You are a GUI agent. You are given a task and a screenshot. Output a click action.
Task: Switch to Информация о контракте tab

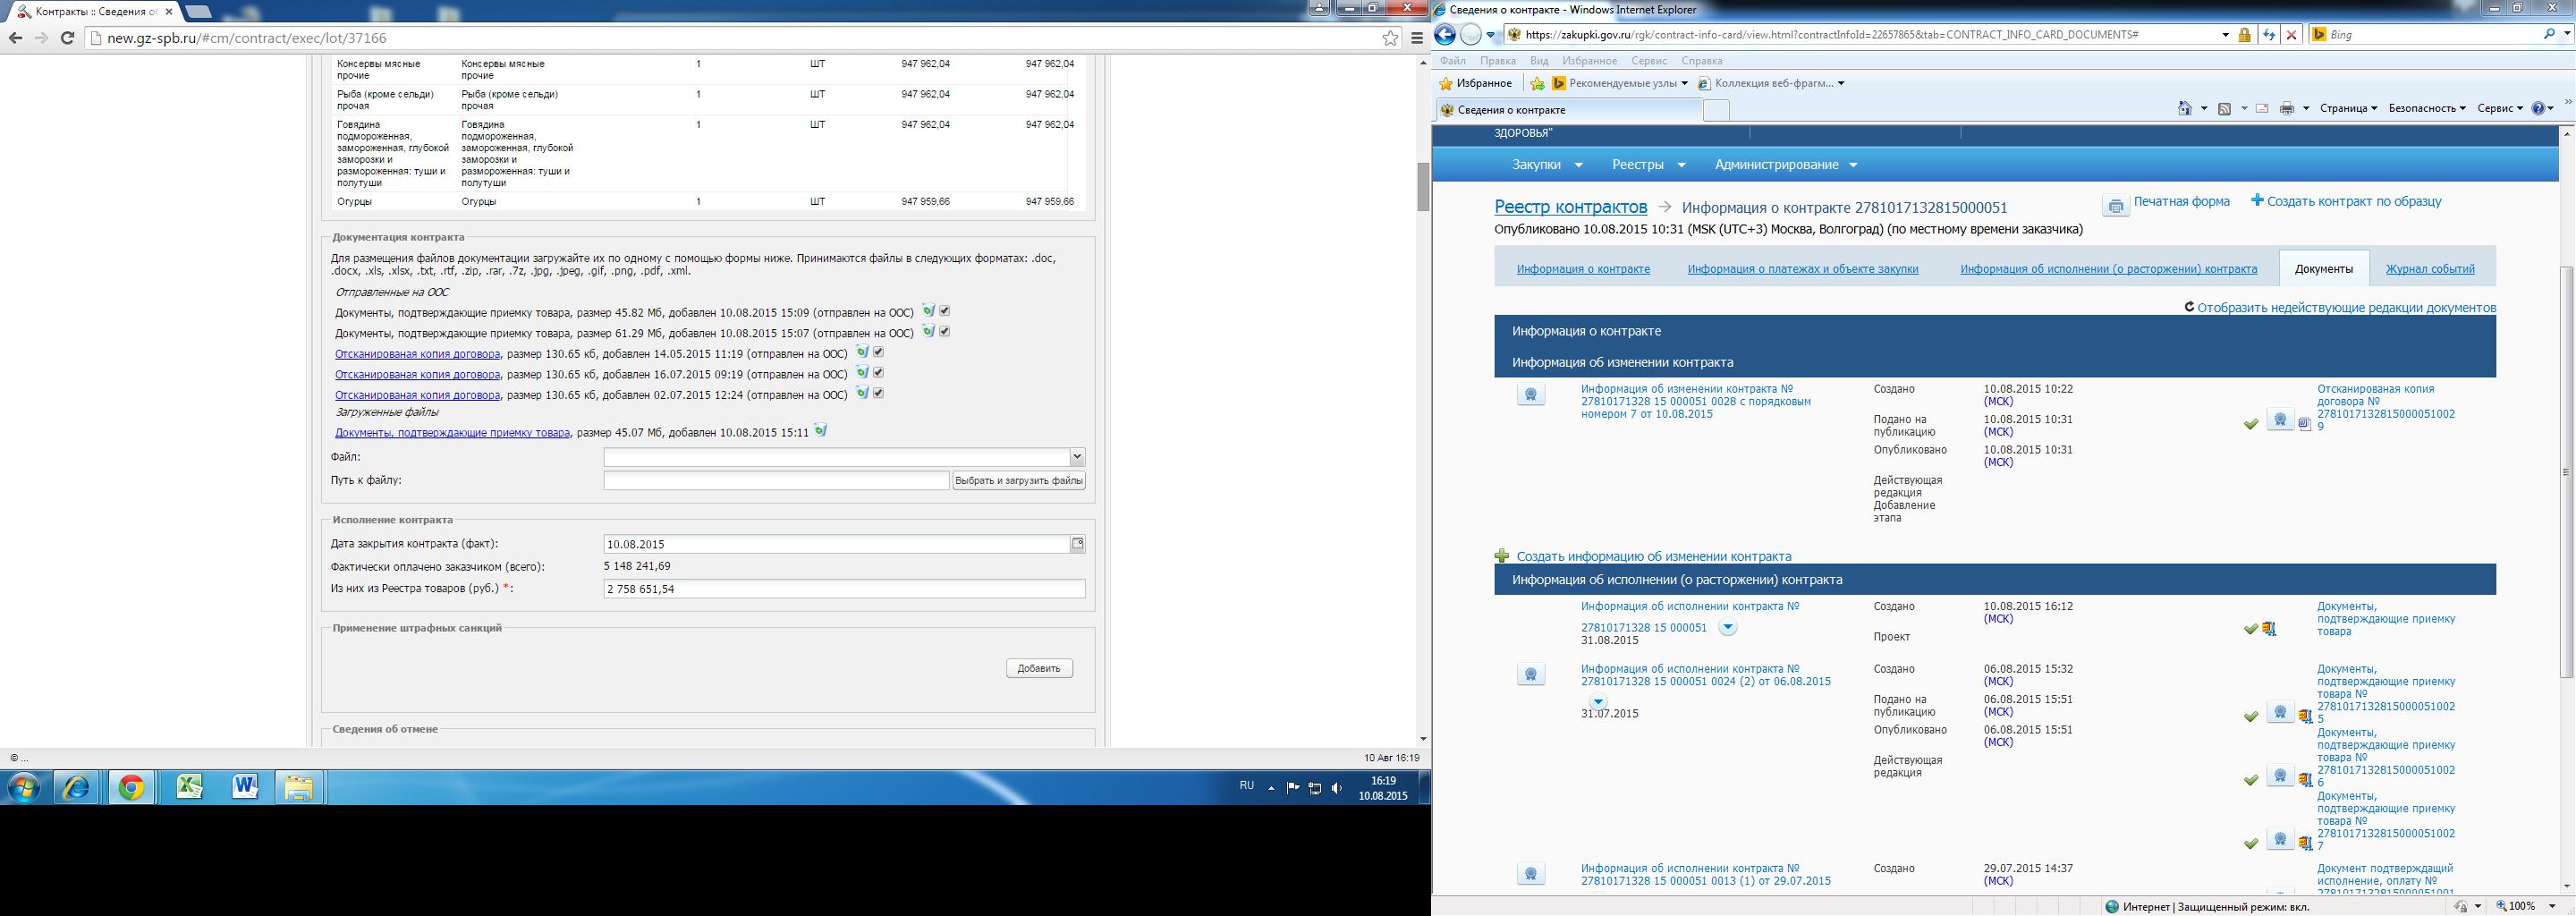pos(1583,269)
